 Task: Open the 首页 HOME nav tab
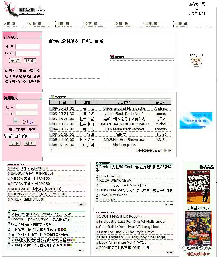pyautogui.click(x=11, y=25)
